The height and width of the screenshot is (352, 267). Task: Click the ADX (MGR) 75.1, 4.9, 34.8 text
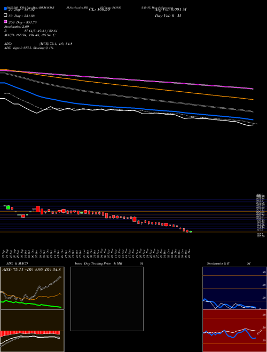tap(38, 44)
